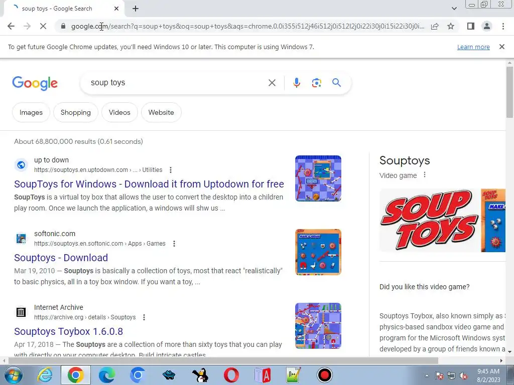This screenshot has width=514, height=385.
Task: Click the vertical scrollbar thumb
Action: coord(509,92)
